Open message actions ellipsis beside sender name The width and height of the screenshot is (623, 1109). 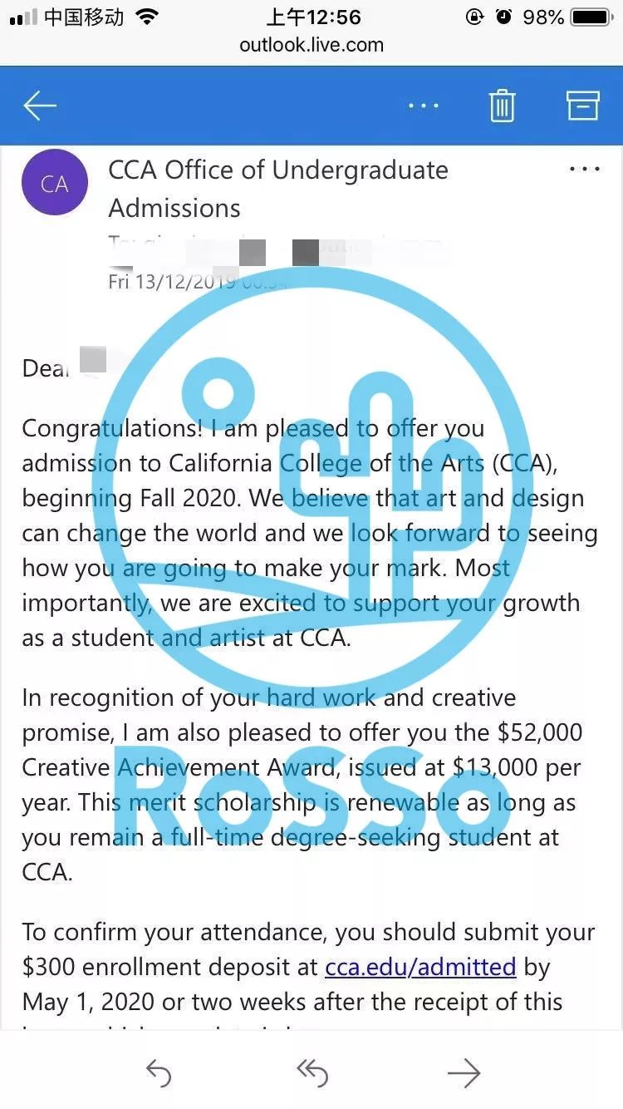pyautogui.click(x=584, y=170)
